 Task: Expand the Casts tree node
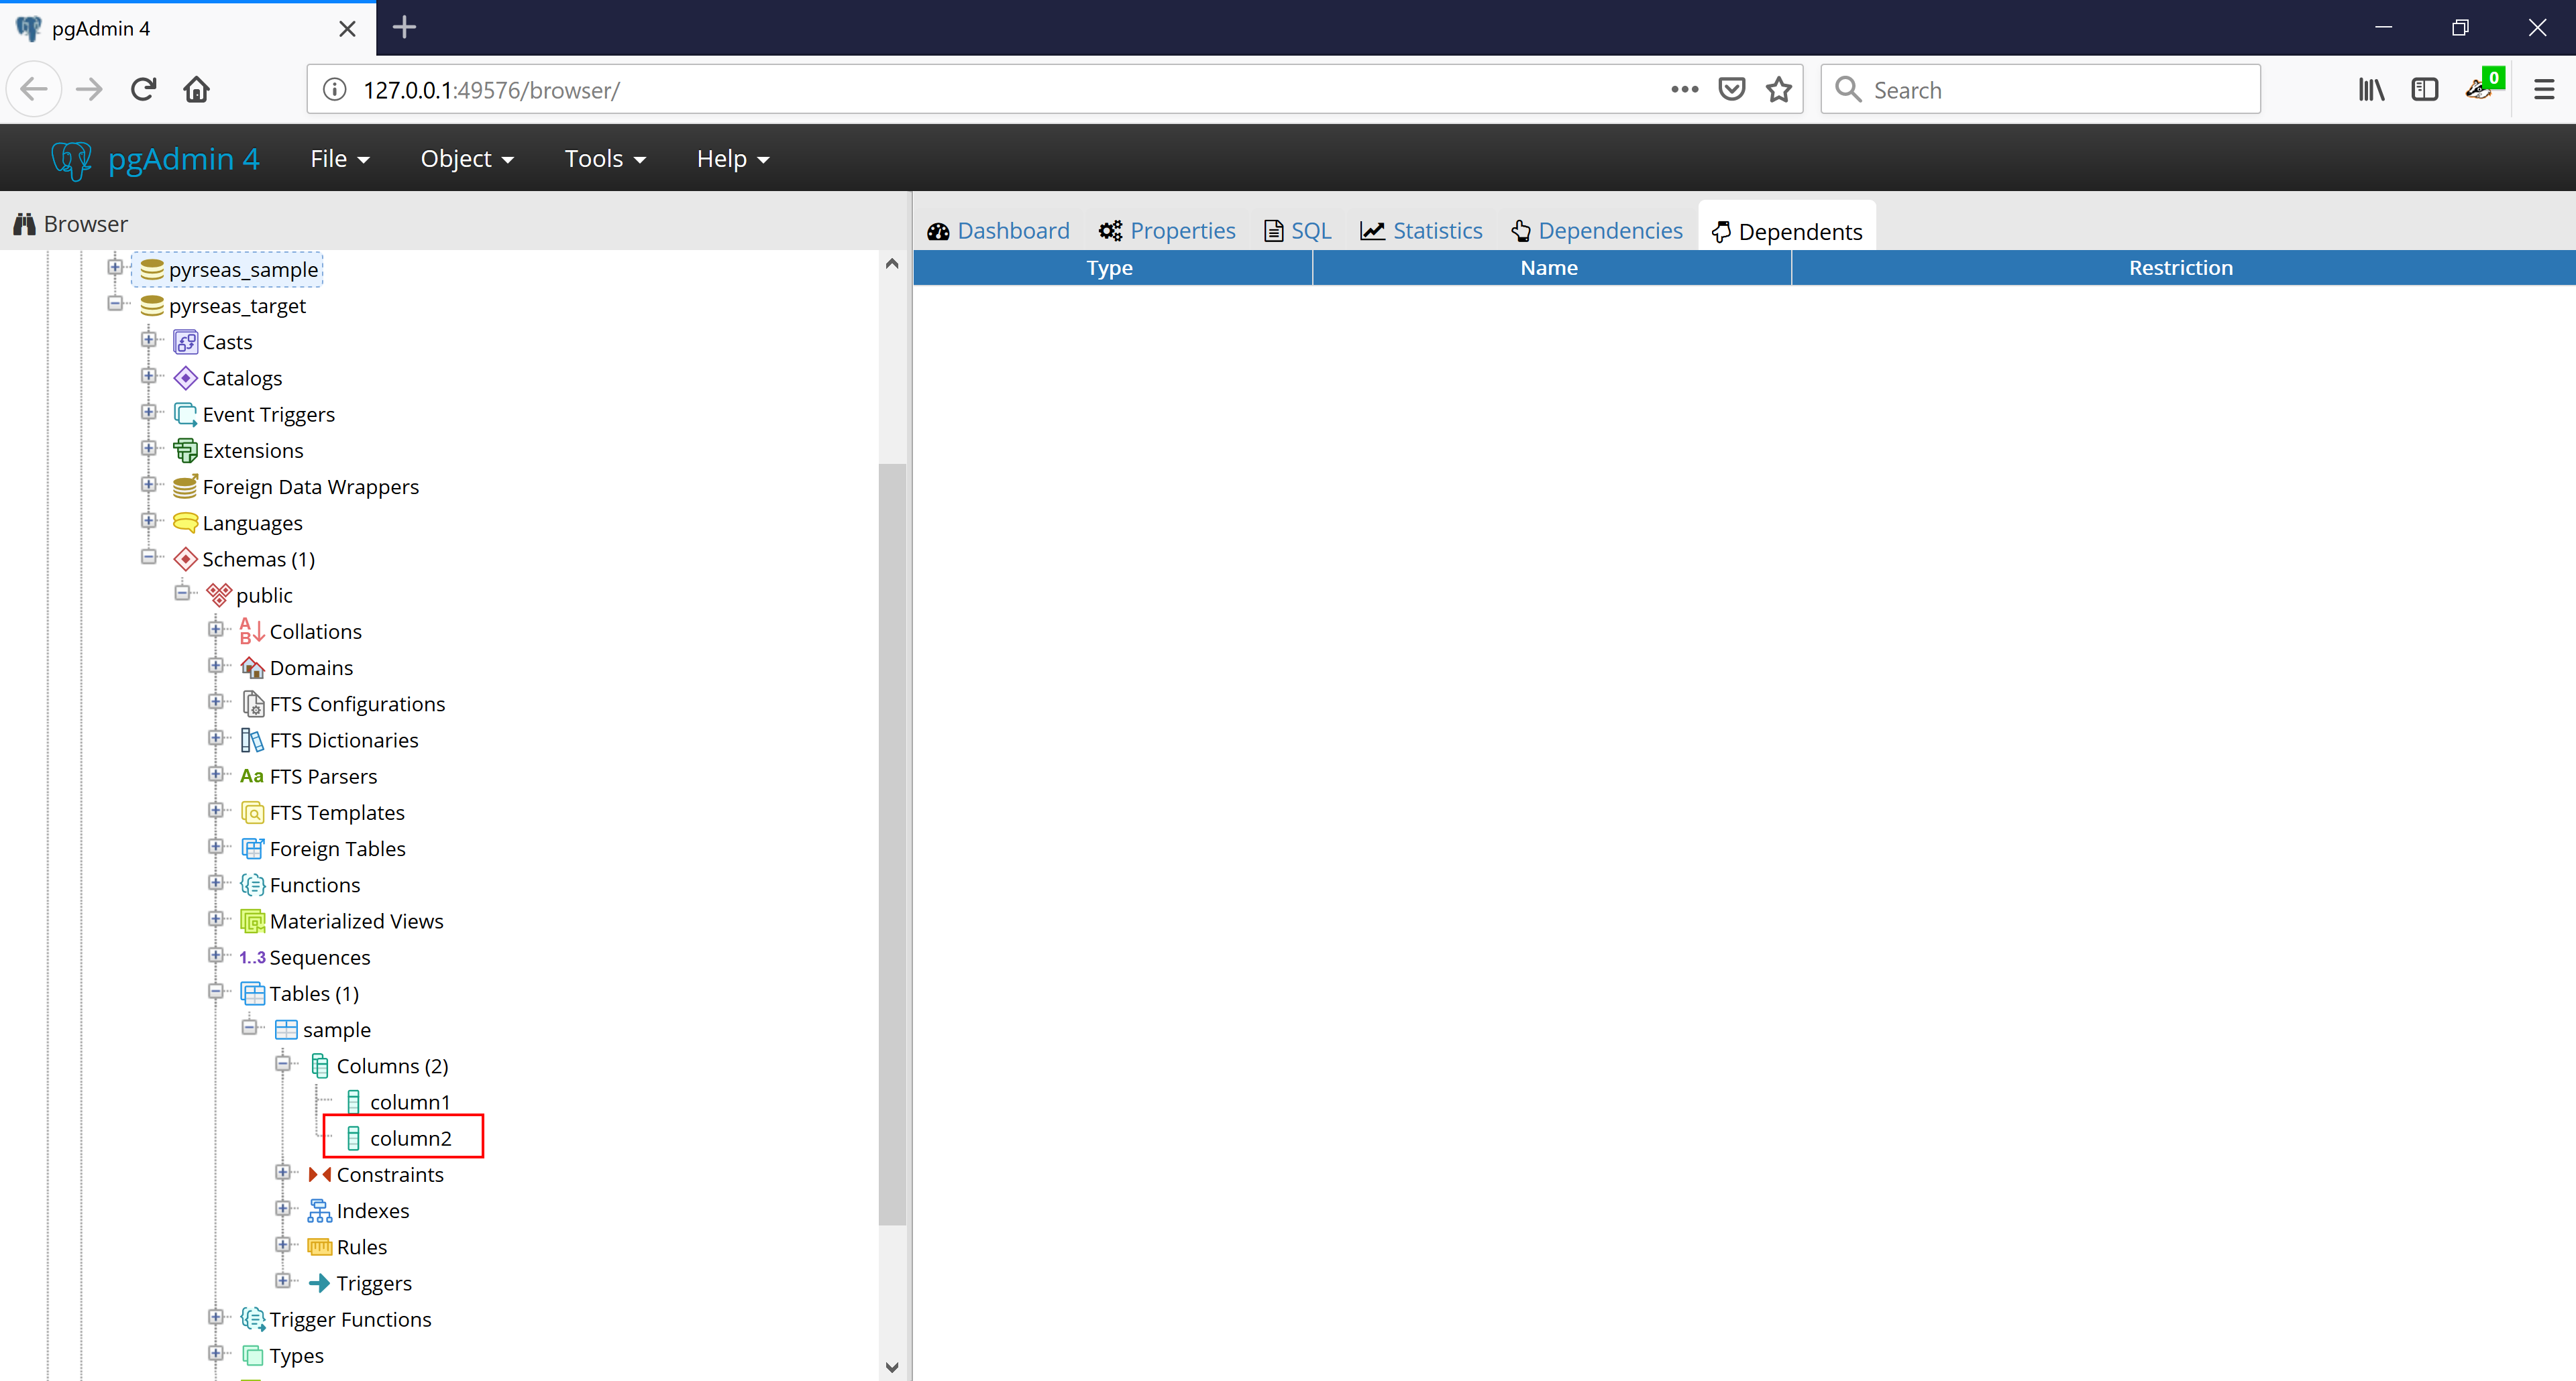click(x=148, y=340)
